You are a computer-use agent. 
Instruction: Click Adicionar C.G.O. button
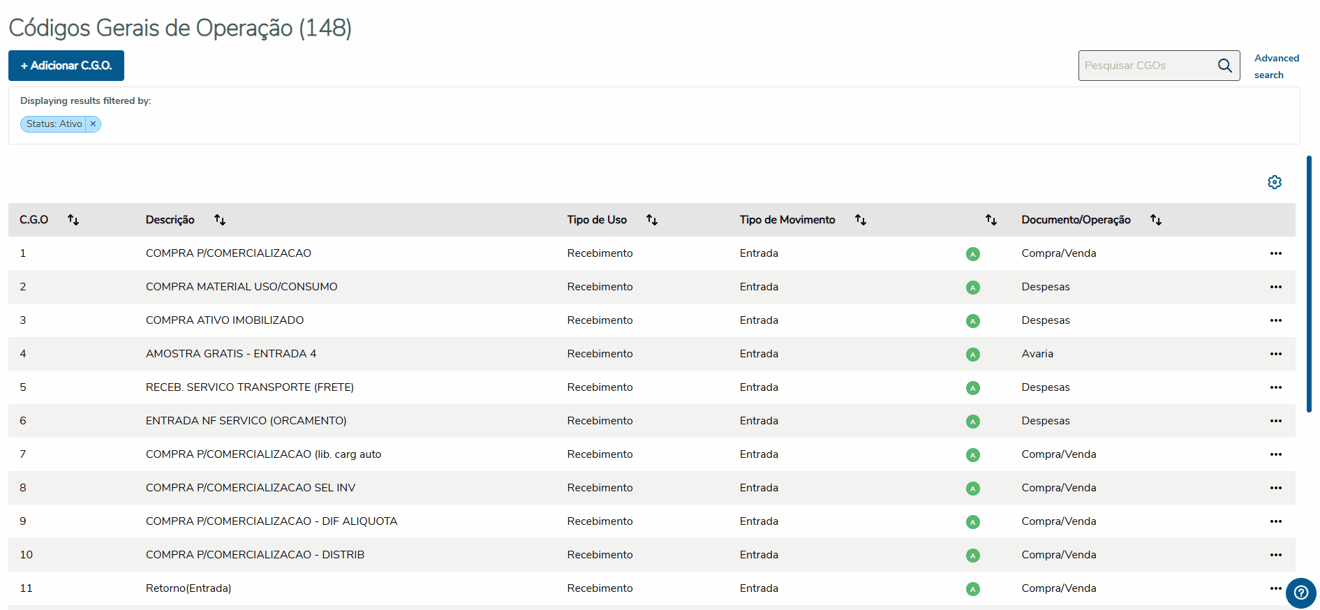(66, 66)
